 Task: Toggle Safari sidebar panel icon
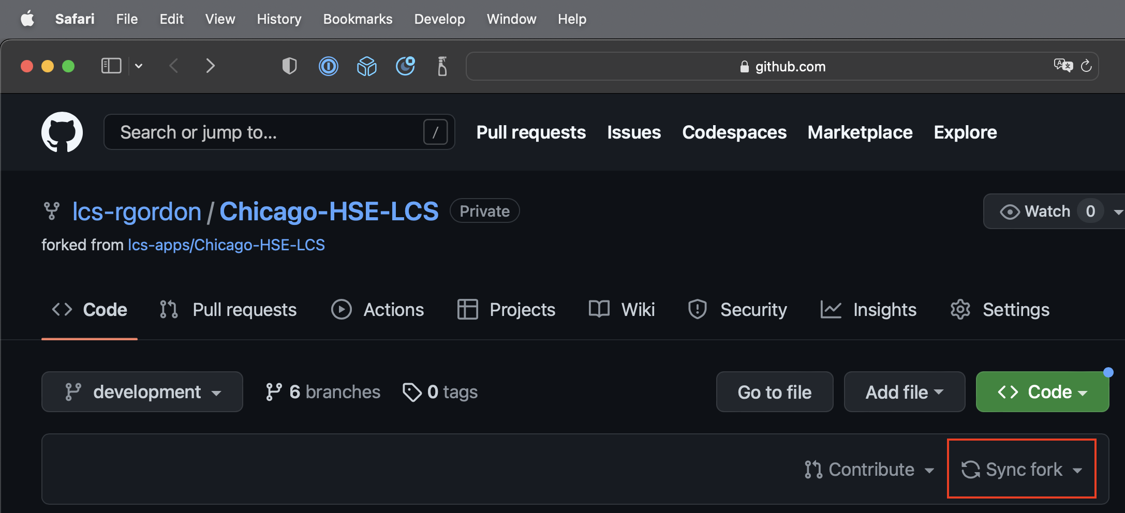click(111, 66)
